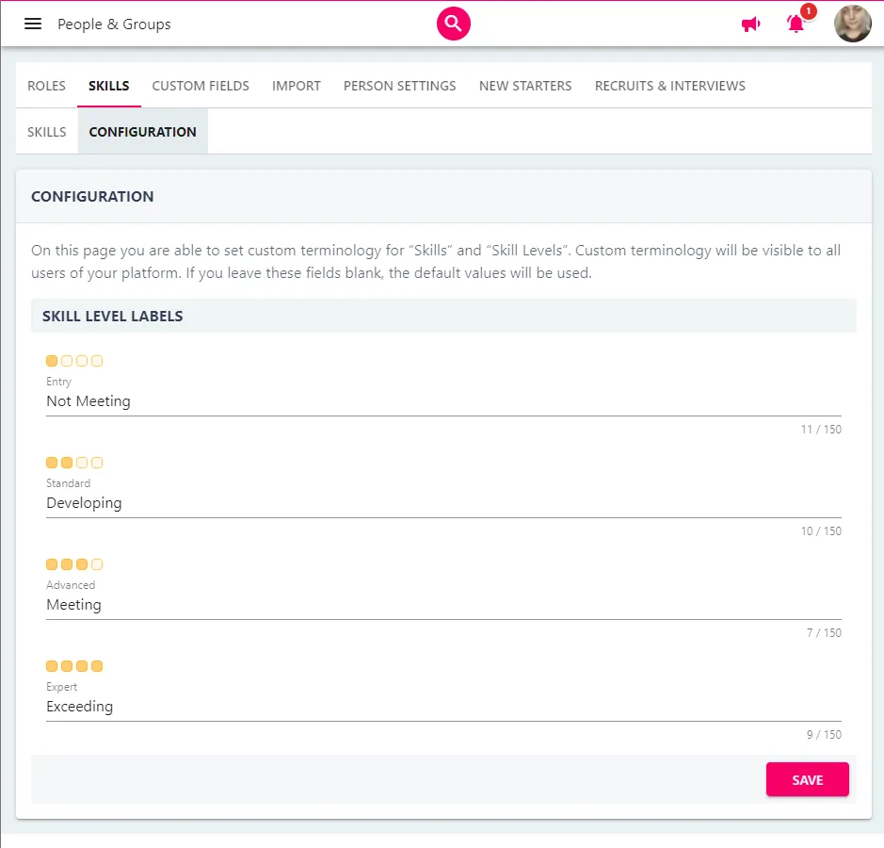This screenshot has height=848, width=884.
Task: Click the four-square Expert level indicator
Action: pyautogui.click(x=74, y=666)
